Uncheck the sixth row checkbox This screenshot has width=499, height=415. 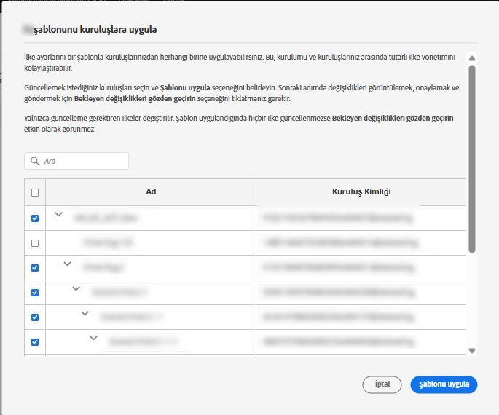tap(35, 342)
